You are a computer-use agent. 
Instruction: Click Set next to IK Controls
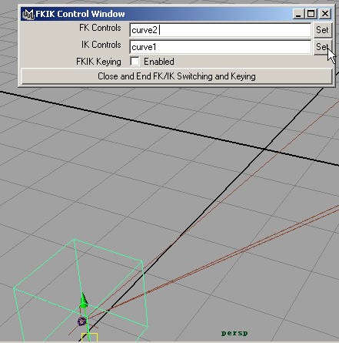(322, 47)
